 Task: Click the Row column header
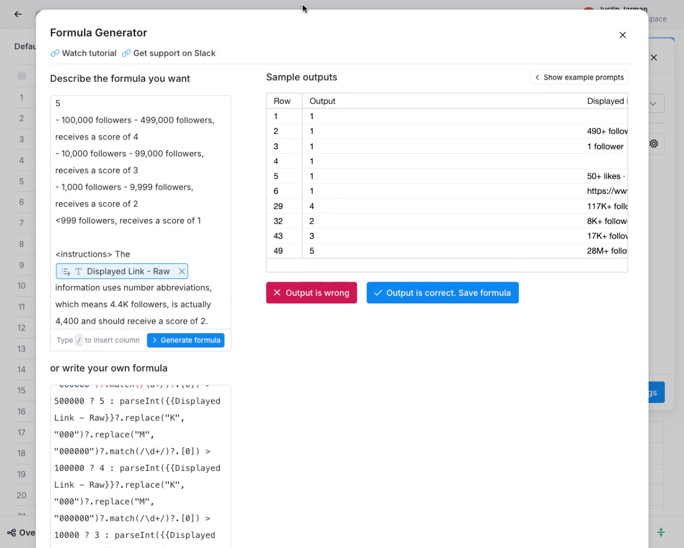tap(284, 101)
